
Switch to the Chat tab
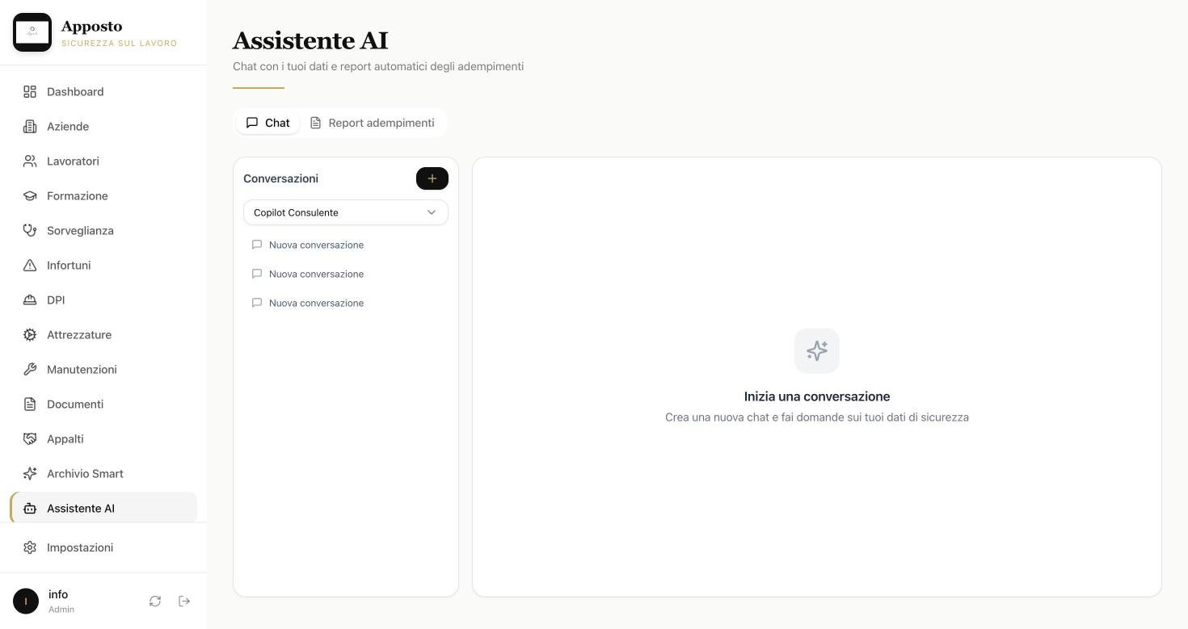coord(268,123)
